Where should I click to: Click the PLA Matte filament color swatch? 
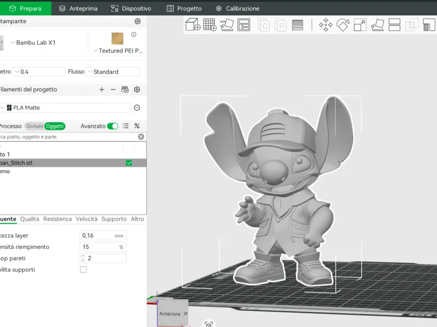(9, 108)
